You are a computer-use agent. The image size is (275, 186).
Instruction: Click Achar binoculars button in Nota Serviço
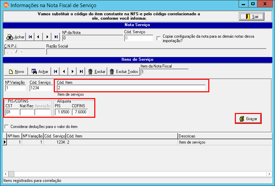click(x=15, y=37)
